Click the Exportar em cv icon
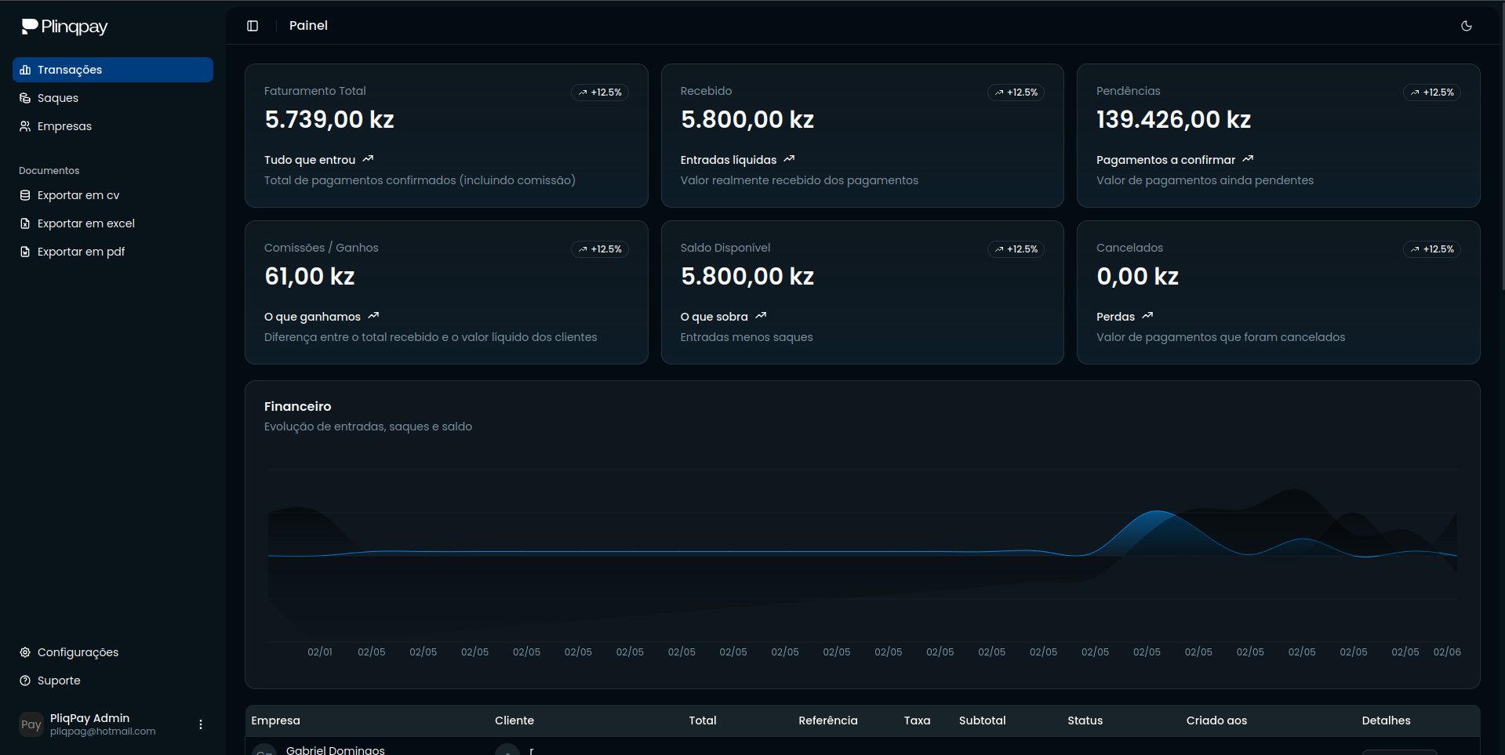The width and height of the screenshot is (1505, 755). click(x=25, y=195)
